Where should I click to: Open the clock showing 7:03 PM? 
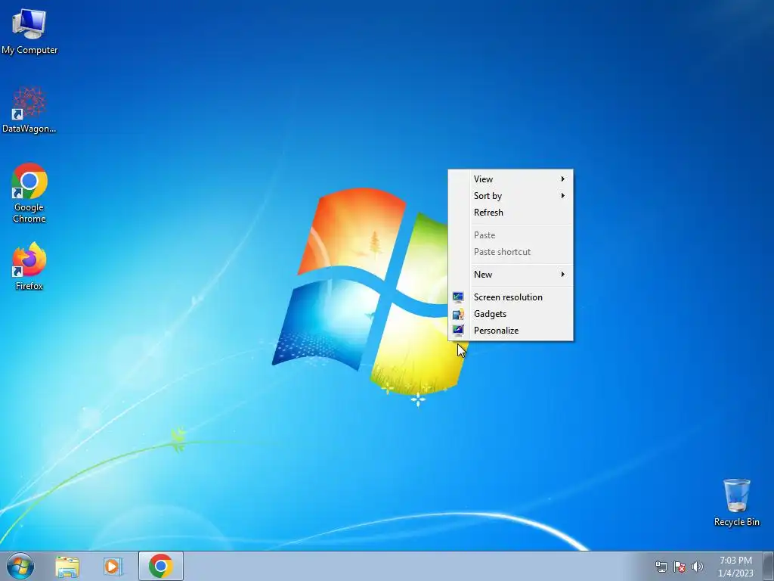[x=735, y=567]
